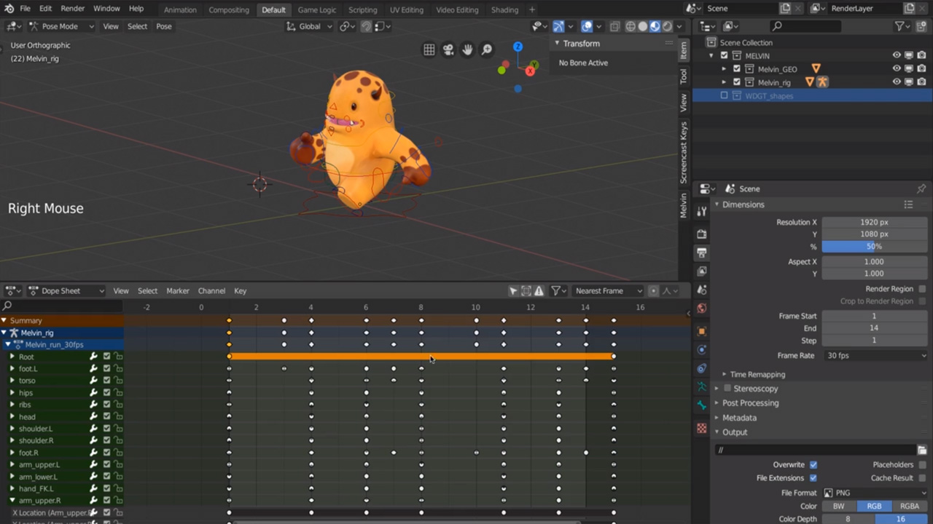This screenshot has width=933, height=524.
Task: Open the View Layer properties icon
Action: tap(702, 271)
